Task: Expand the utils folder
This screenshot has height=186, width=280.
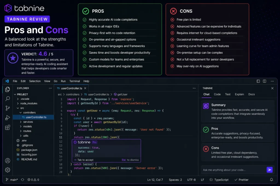Action: tap(21, 136)
